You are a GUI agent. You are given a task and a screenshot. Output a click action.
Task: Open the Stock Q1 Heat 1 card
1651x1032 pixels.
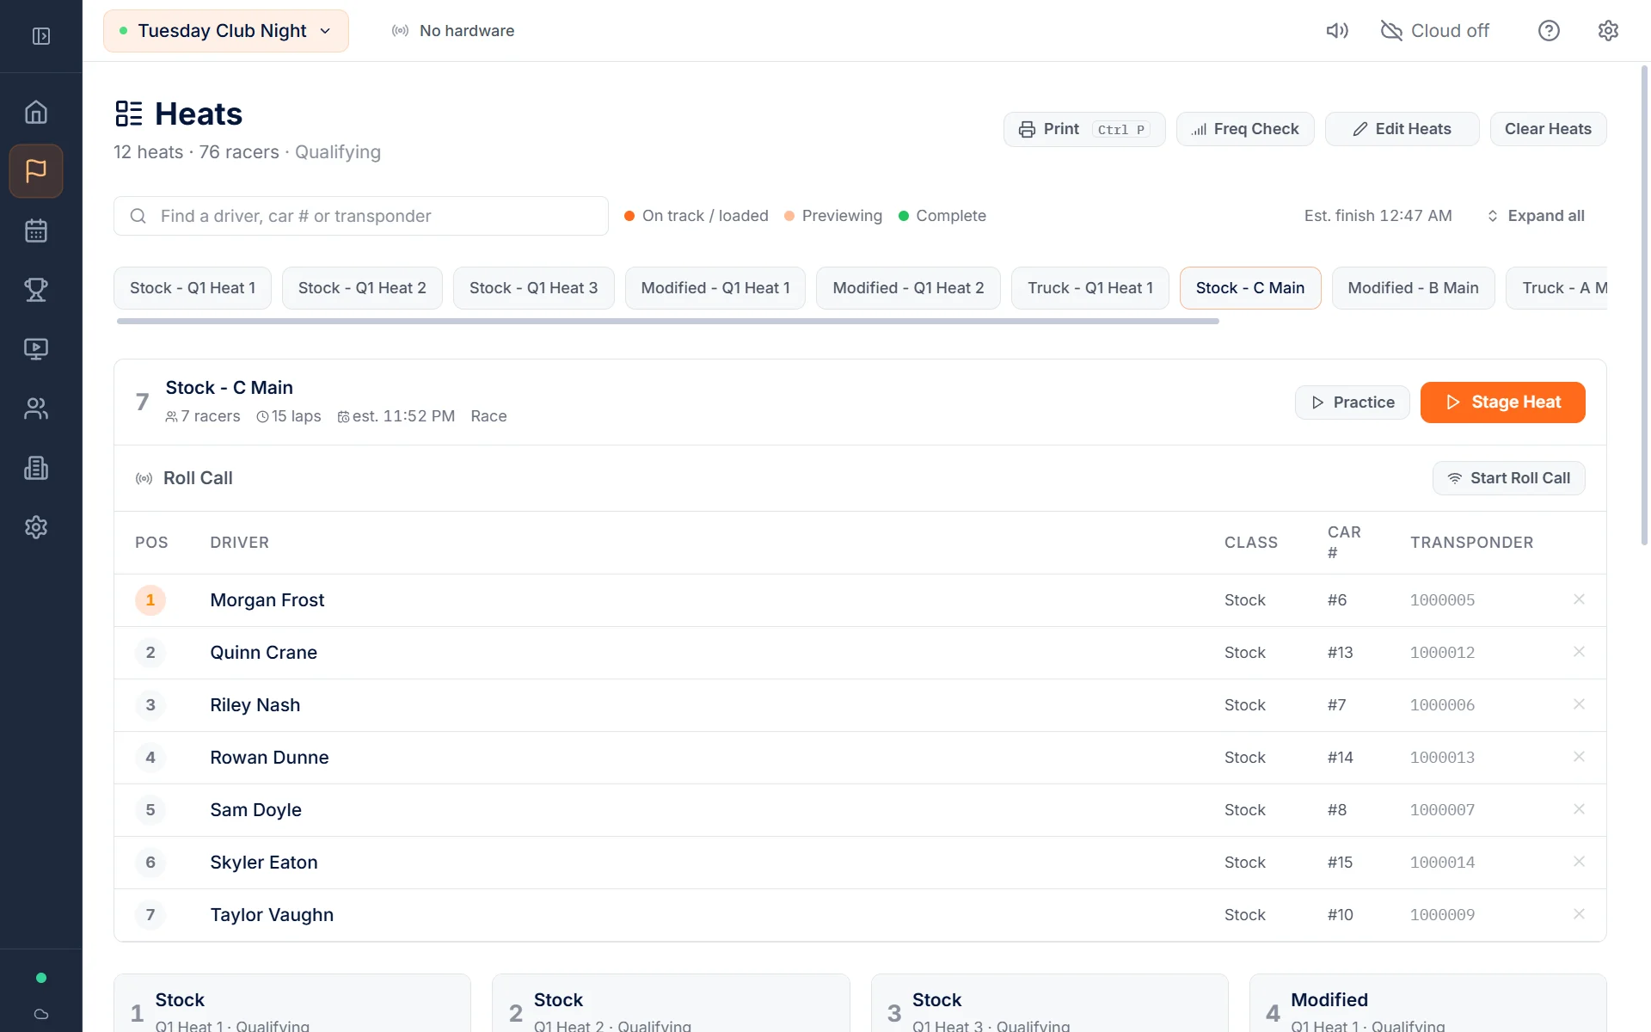pyautogui.click(x=292, y=1003)
